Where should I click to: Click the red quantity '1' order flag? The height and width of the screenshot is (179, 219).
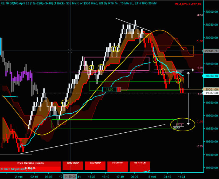119,89
